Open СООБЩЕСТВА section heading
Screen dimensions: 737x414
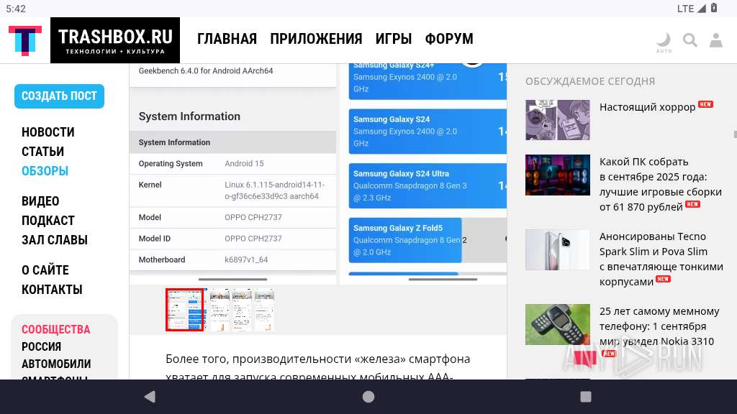click(56, 329)
